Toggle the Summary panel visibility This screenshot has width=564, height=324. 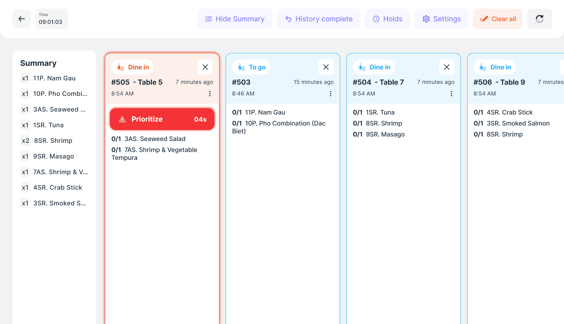click(x=234, y=19)
